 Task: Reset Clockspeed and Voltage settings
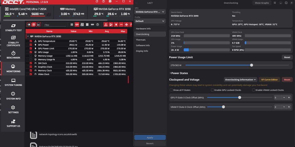[x=287, y=79]
